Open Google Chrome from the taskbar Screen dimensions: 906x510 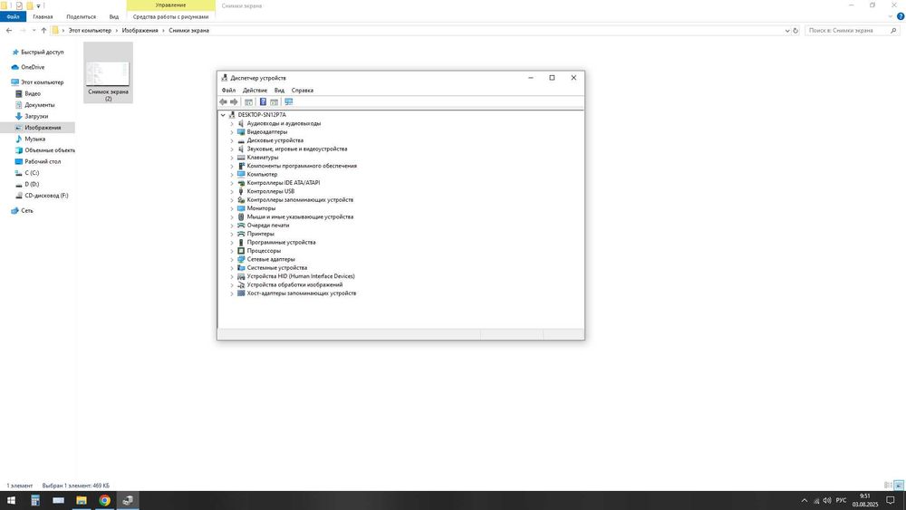104,501
